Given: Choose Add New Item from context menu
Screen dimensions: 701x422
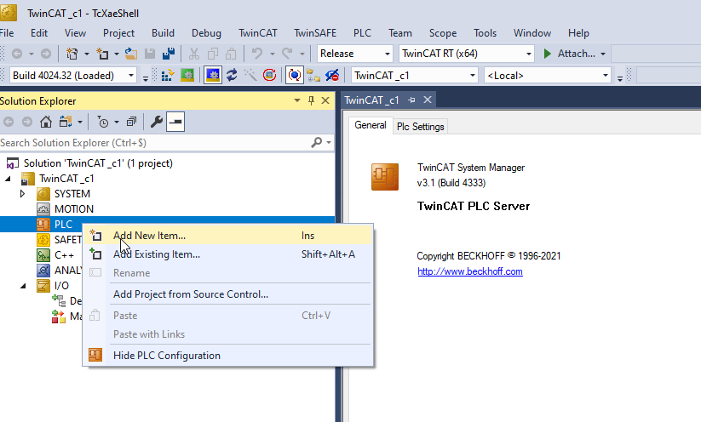Looking at the screenshot, I should (149, 236).
